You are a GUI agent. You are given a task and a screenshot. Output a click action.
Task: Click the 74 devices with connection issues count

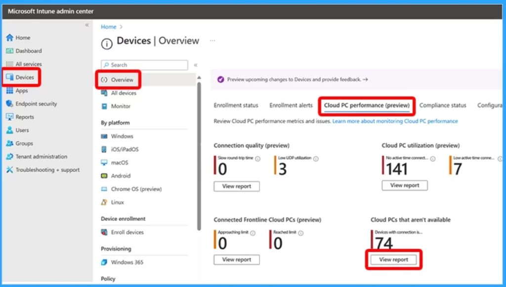tap(383, 243)
